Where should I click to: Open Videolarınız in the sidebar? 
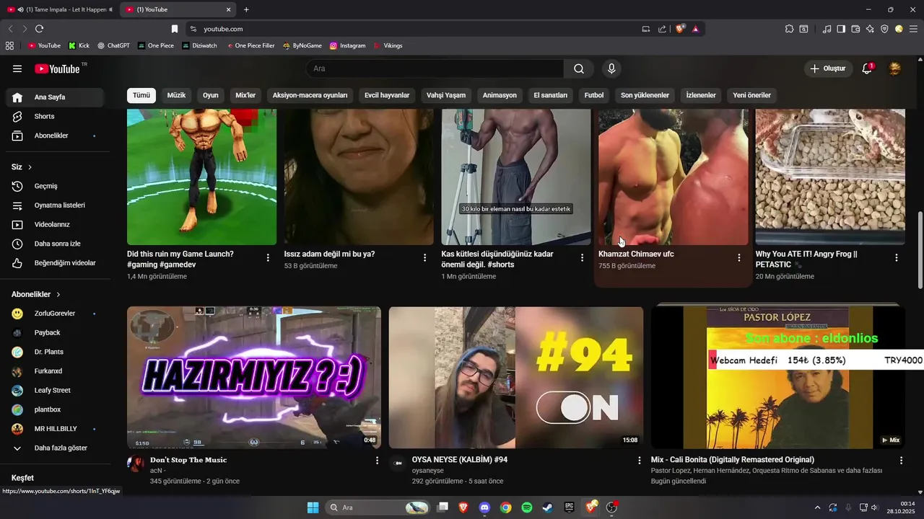coord(55,224)
